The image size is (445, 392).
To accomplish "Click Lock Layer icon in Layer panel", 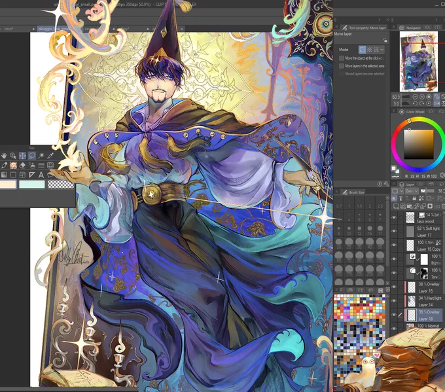I will pyautogui.click(x=414, y=198).
